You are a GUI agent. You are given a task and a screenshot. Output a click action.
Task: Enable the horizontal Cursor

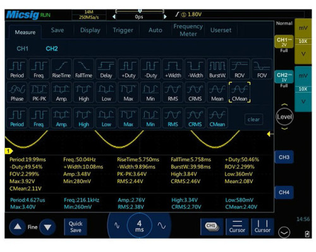[x=237, y=227]
